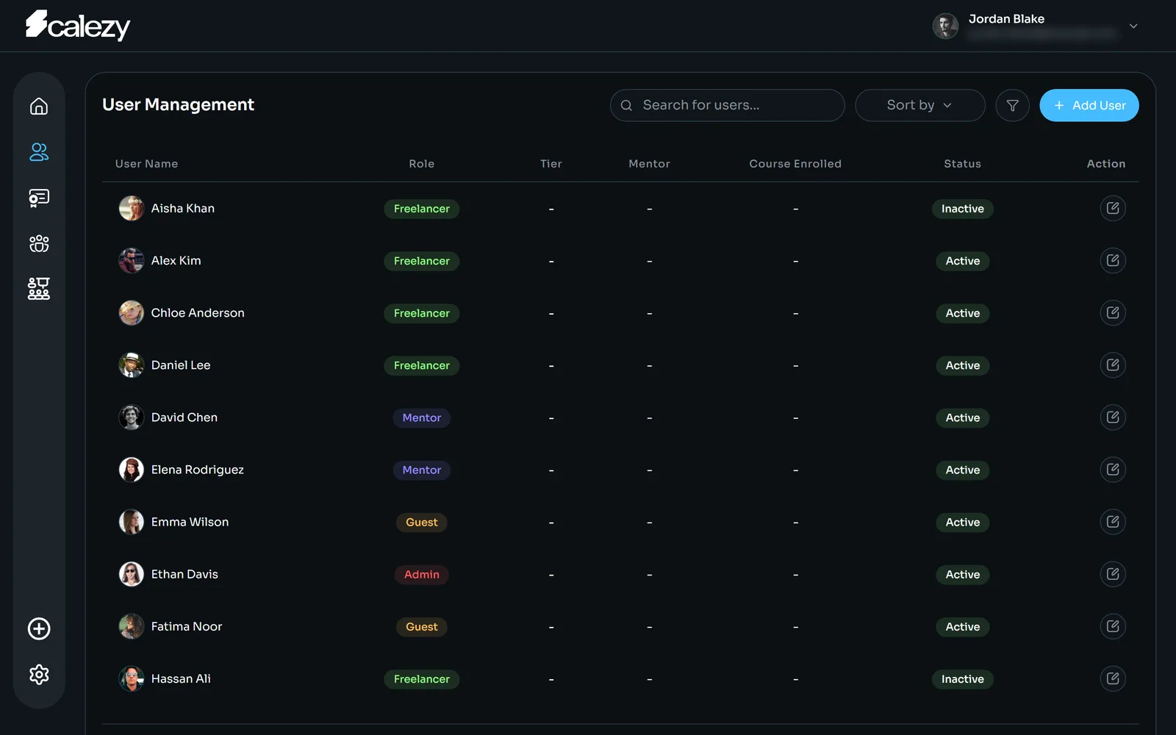Open the group/community sidebar icon
This screenshot has width=1176, height=735.
point(39,243)
